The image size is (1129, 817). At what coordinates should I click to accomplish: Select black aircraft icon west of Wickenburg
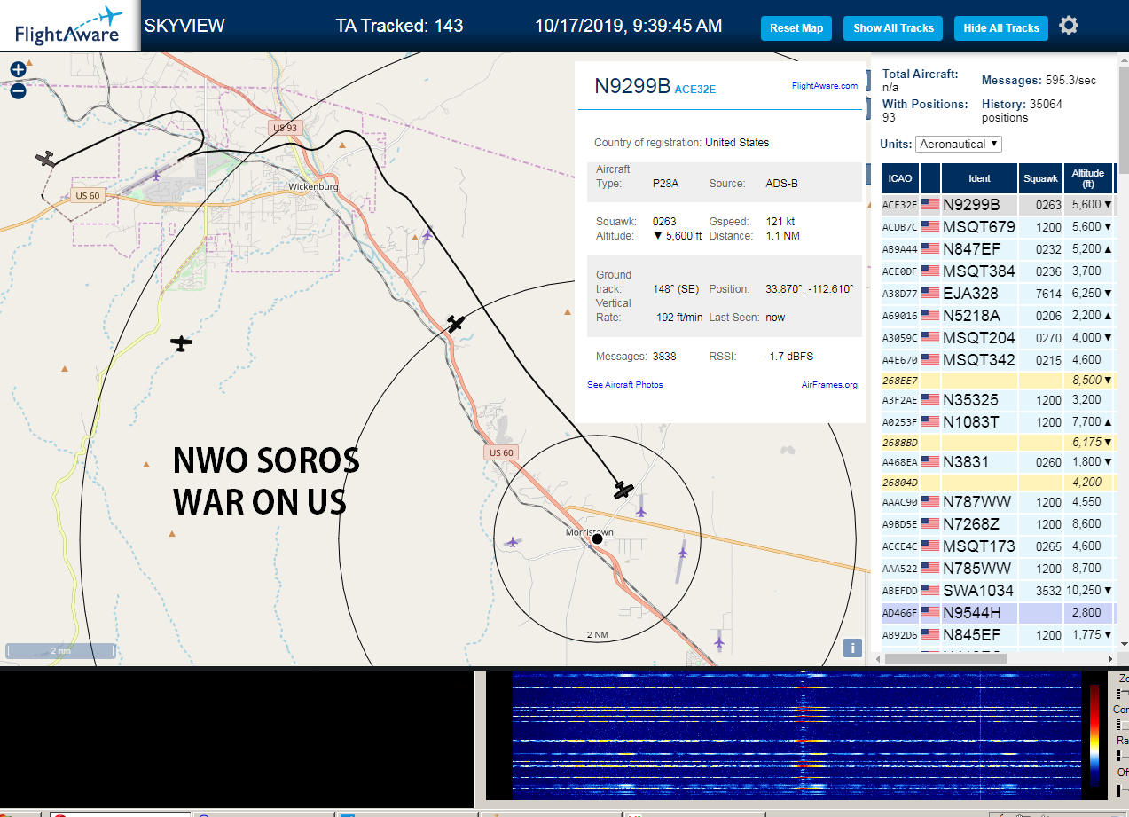pyautogui.click(x=46, y=160)
